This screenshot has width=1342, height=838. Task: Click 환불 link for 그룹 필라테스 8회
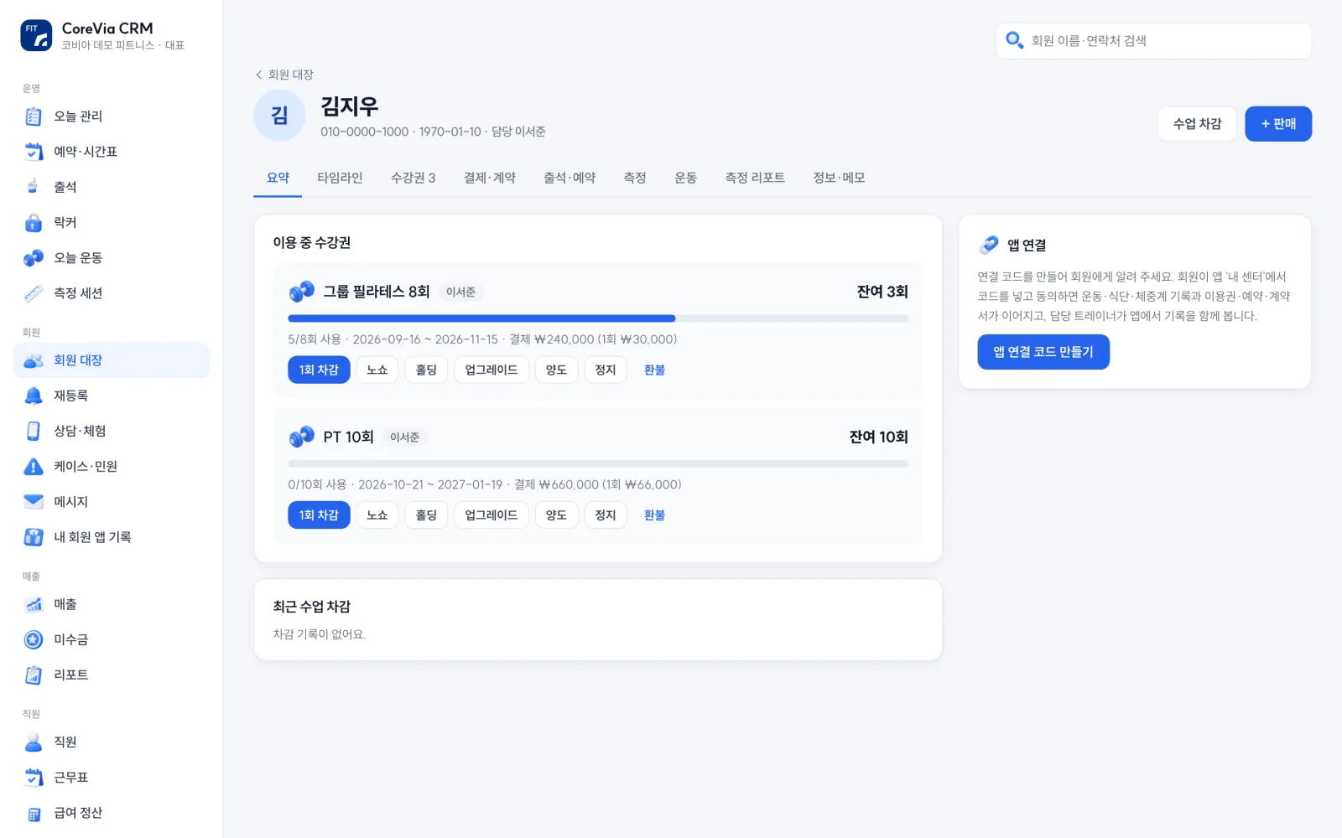pyautogui.click(x=654, y=370)
